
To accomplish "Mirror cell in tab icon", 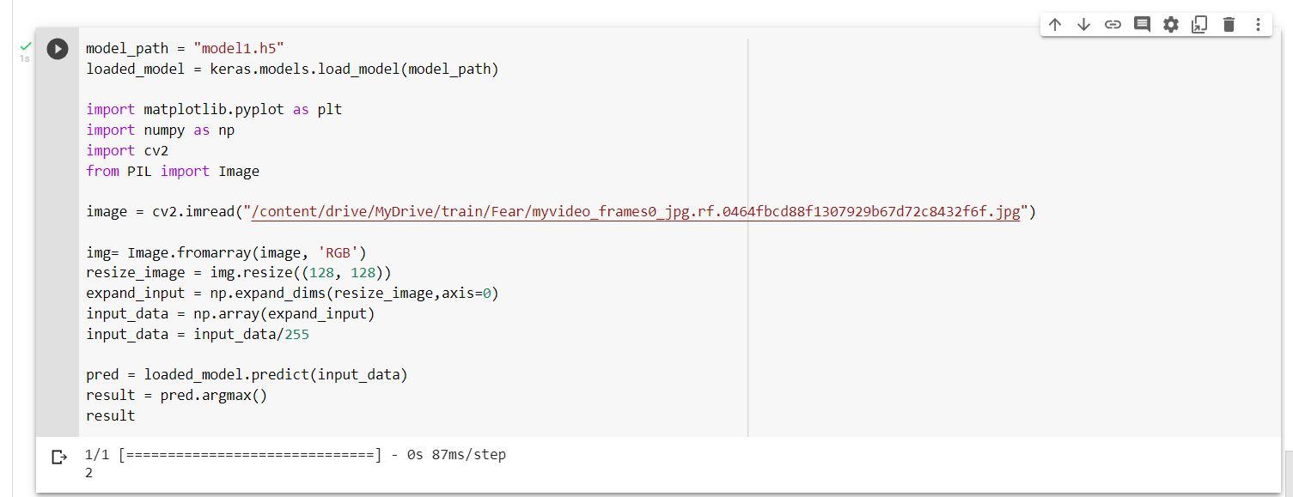I will (1199, 25).
